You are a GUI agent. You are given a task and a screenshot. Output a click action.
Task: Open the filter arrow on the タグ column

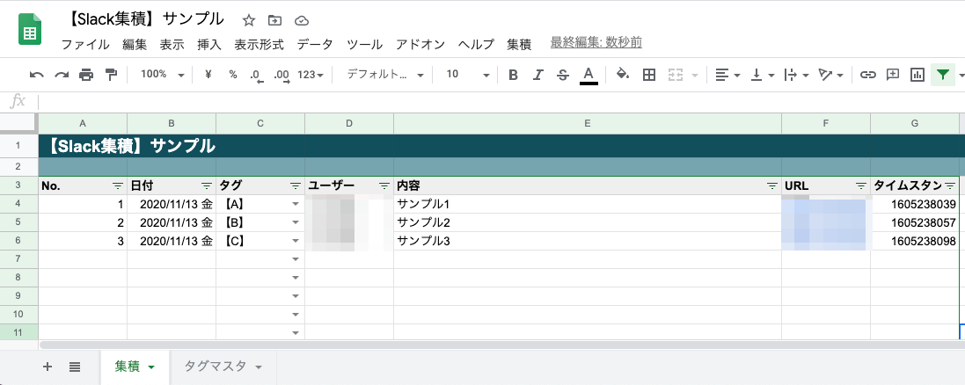[295, 185]
